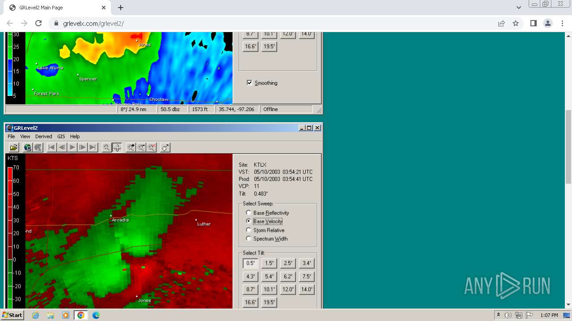Click the globe with monitor polling icon
572x321 pixels.
[28, 148]
